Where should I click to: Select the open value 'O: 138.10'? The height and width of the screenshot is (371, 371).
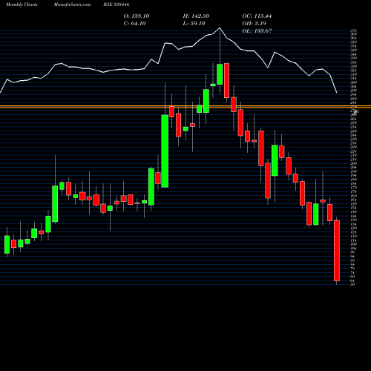click(137, 16)
